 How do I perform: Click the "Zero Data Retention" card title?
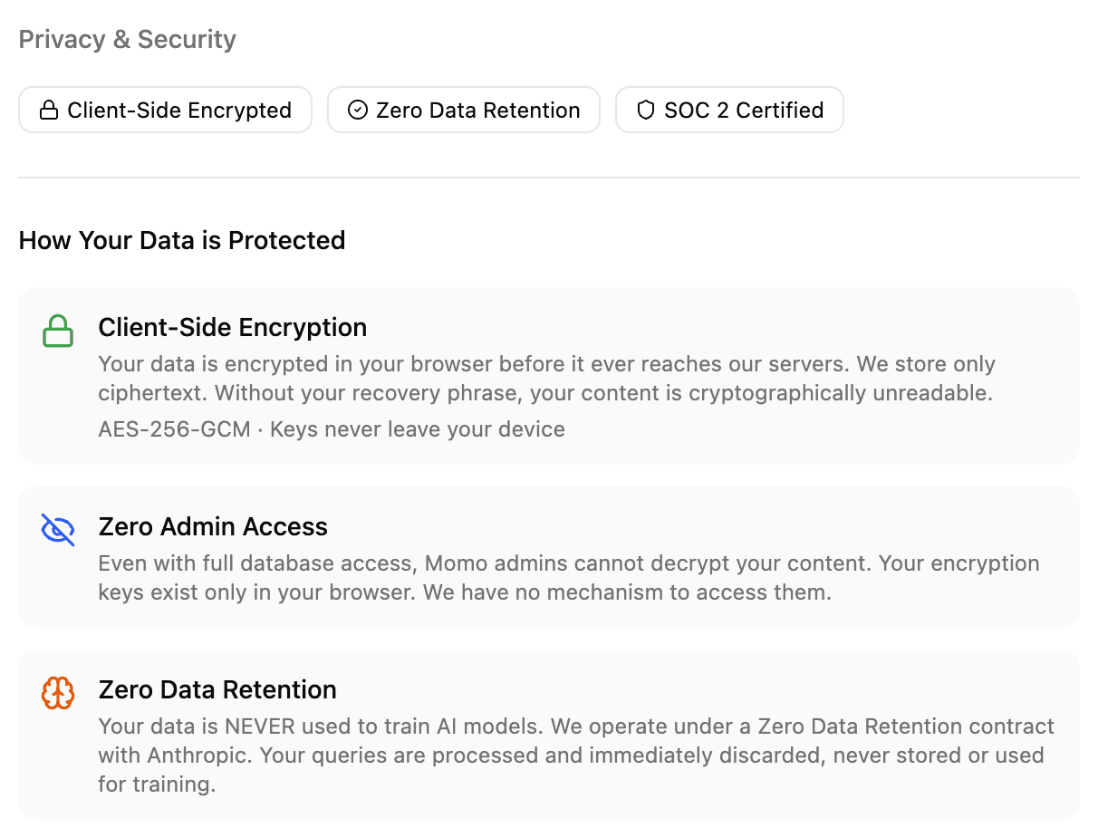217,689
